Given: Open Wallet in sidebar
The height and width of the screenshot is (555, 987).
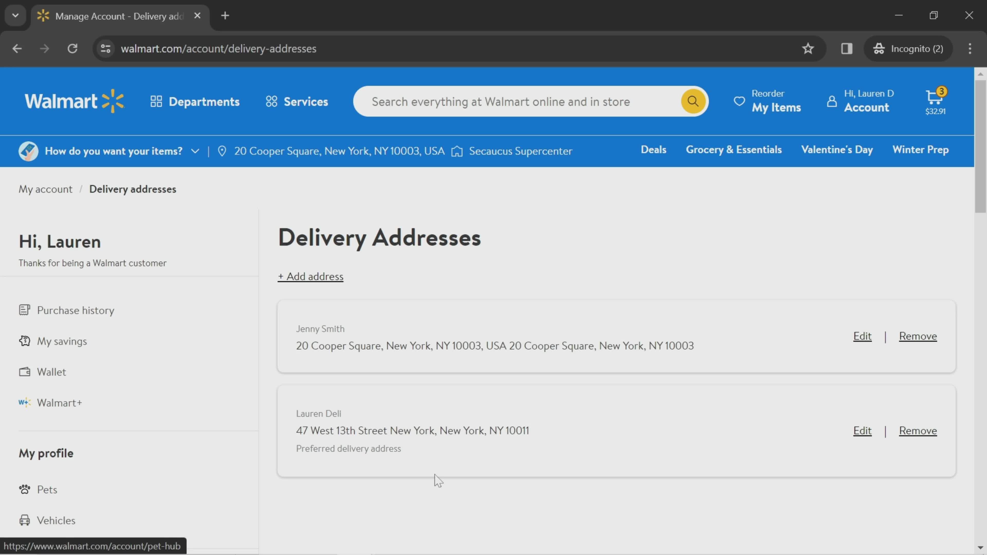Looking at the screenshot, I should pos(42,372).
